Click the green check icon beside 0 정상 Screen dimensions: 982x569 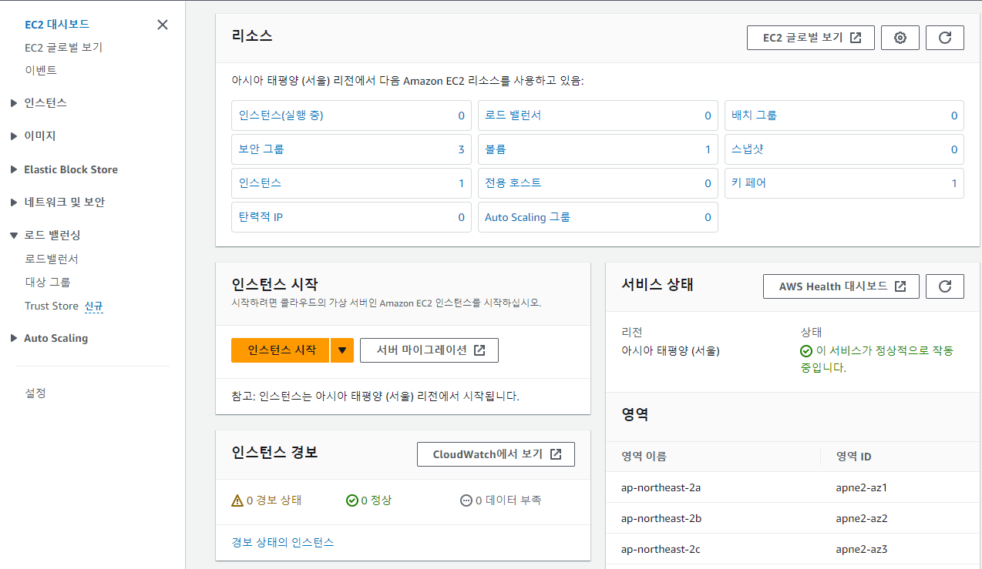pos(352,500)
